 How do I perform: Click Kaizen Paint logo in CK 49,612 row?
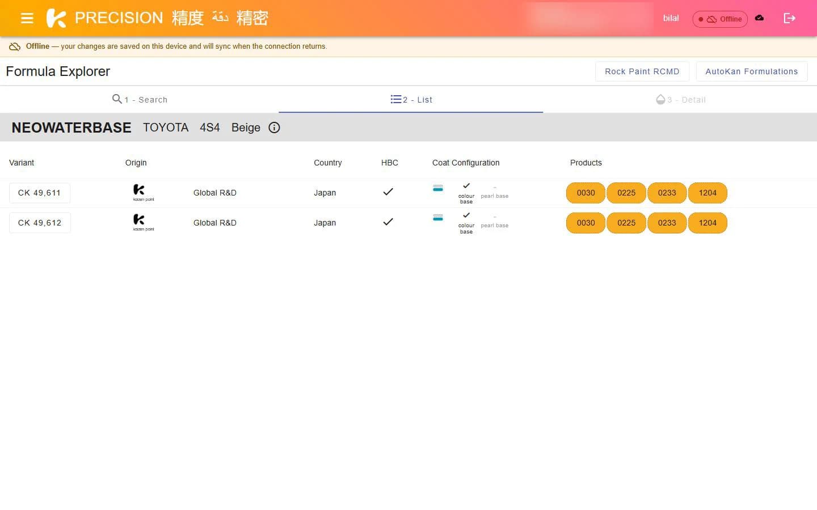144,222
